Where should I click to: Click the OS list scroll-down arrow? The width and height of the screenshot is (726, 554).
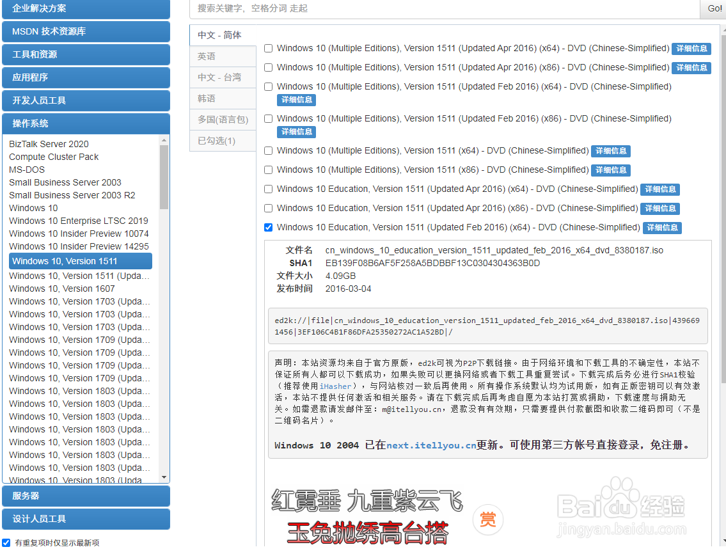coord(164,478)
